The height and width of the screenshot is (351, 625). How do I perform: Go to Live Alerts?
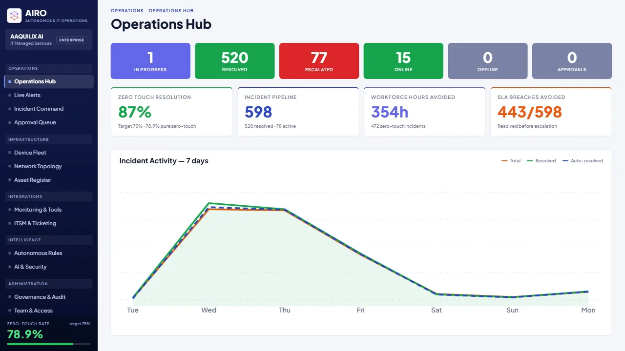coord(49,95)
